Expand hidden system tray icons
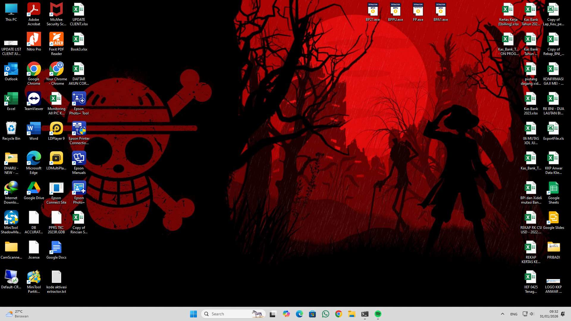 tap(502, 314)
